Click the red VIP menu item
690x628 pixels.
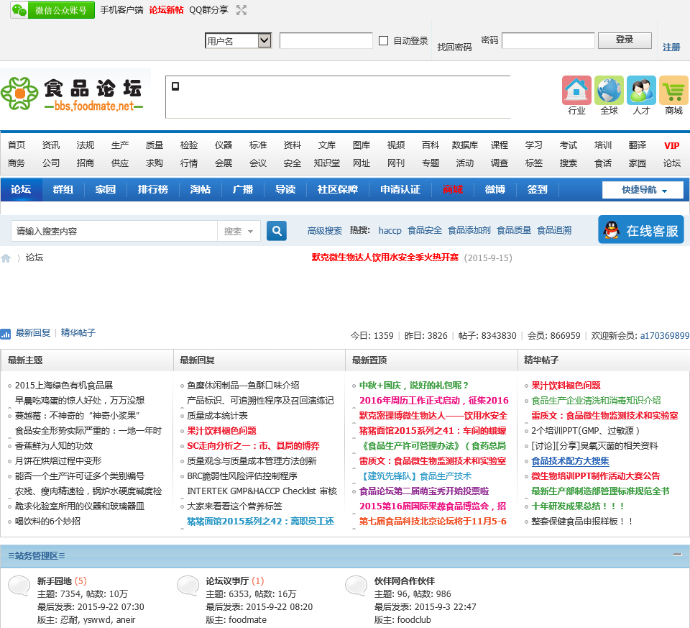[x=671, y=145]
